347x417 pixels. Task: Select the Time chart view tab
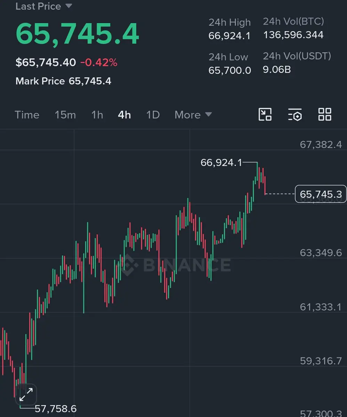(x=27, y=115)
